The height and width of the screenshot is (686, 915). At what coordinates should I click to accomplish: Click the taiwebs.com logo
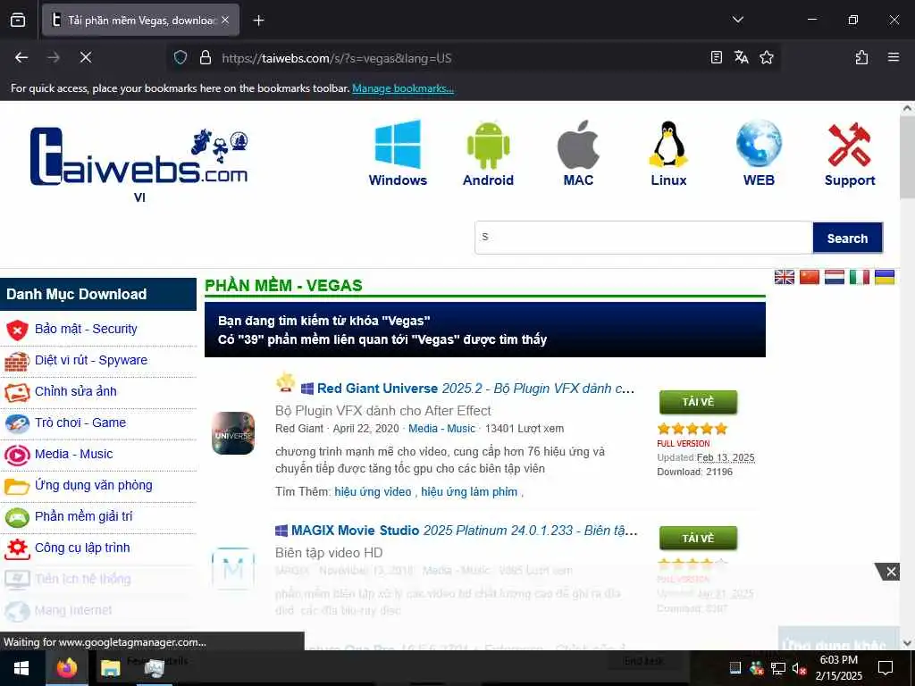(139, 156)
